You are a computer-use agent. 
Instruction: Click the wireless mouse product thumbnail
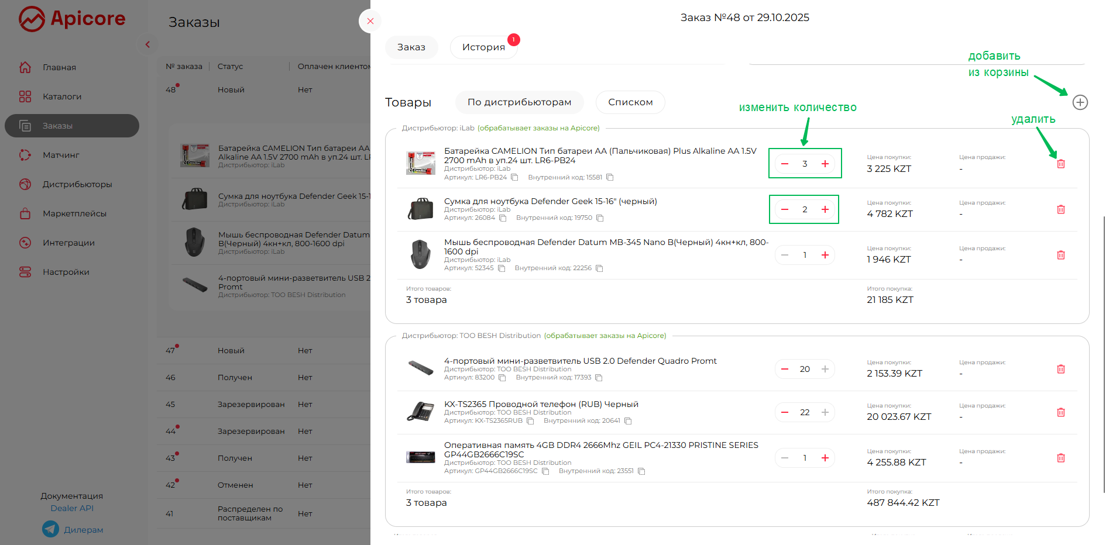(x=420, y=255)
